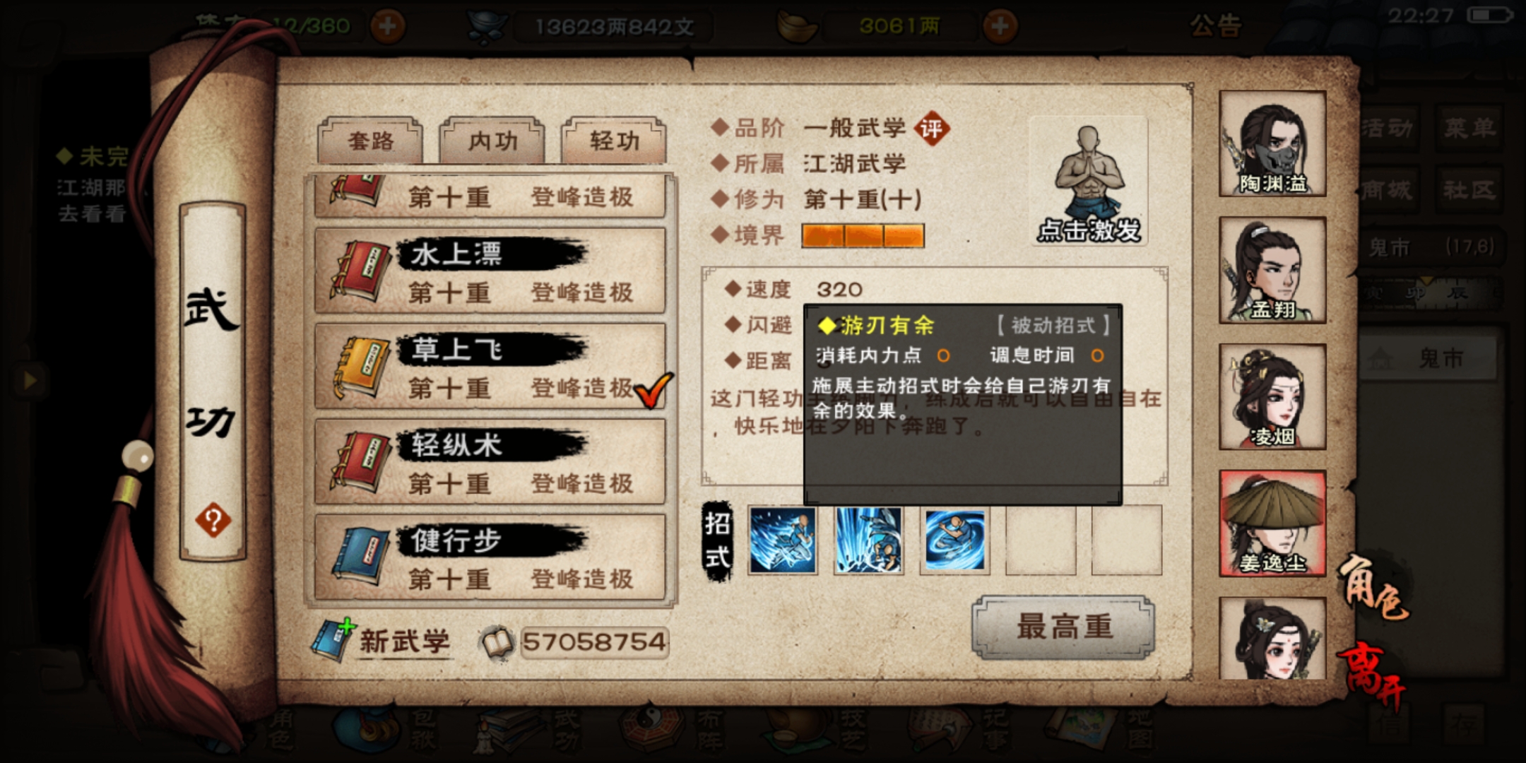
Task: Choose the 轻纵术 skill entry
Action: [490, 462]
